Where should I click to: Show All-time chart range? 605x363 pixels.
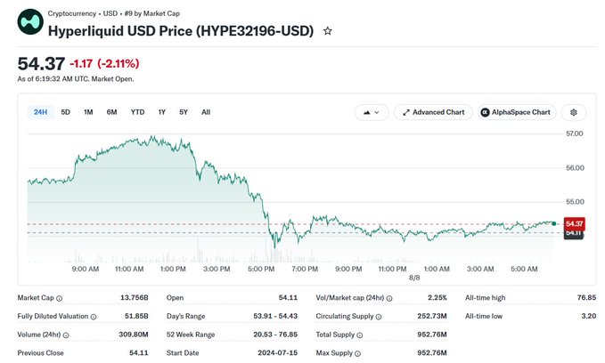click(206, 112)
